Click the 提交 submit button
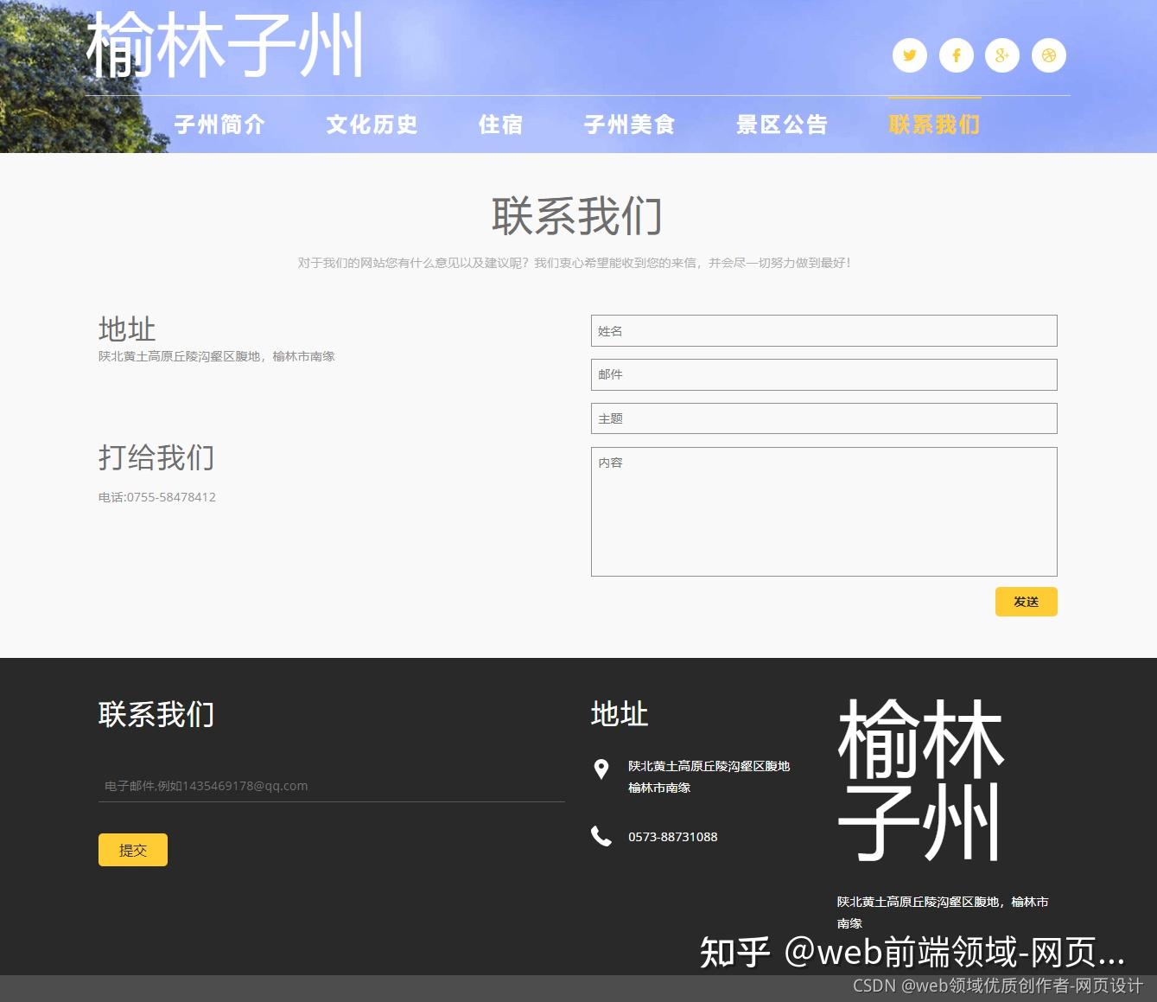 coord(132,850)
